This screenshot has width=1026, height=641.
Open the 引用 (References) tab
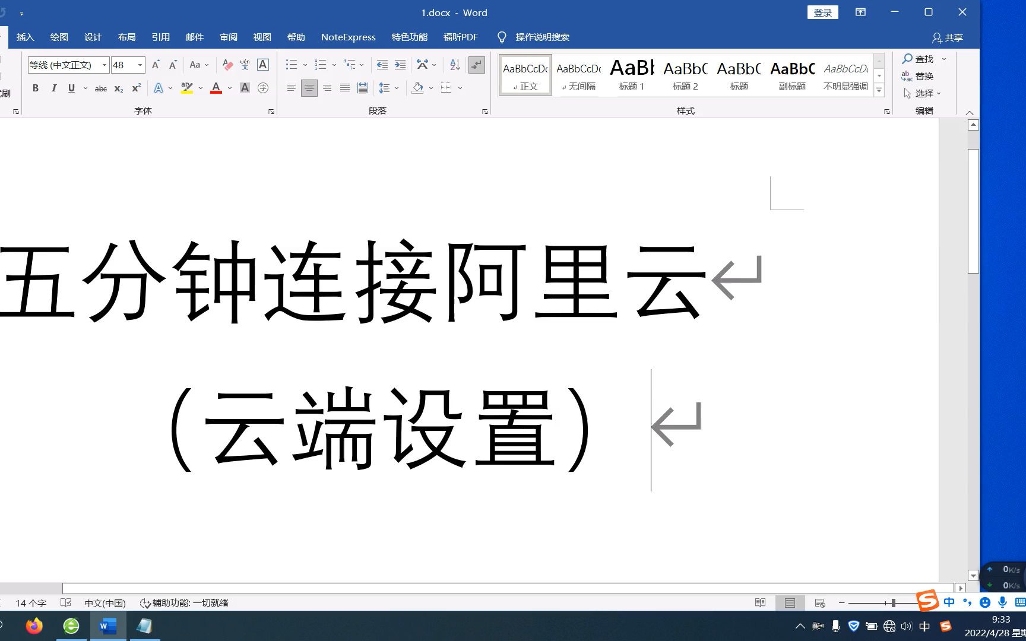coord(161,37)
